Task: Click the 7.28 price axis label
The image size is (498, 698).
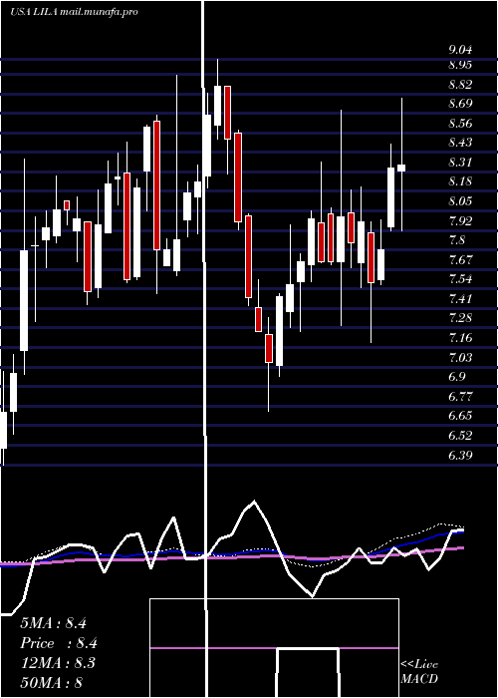Action: [x=460, y=318]
